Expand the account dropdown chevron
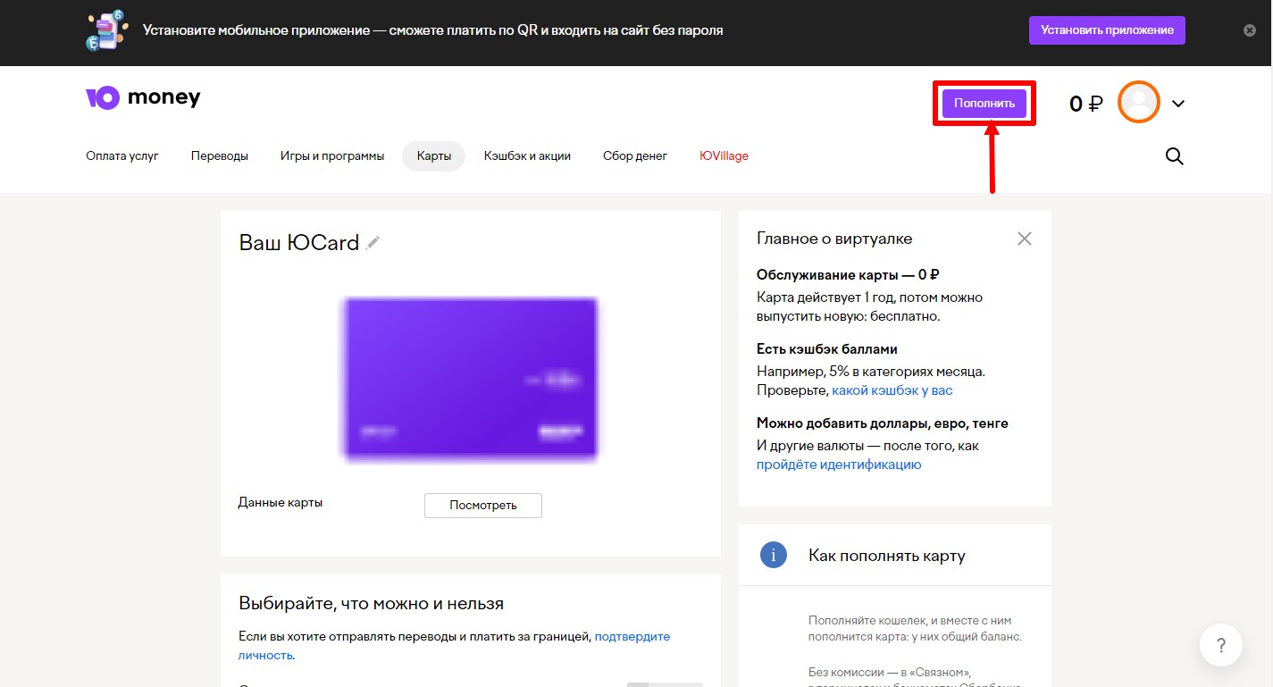The image size is (1273, 687). [x=1178, y=104]
